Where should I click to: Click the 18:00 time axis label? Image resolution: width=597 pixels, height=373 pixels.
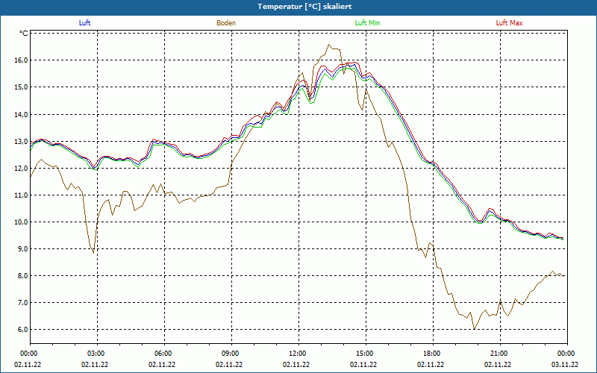pyautogui.click(x=432, y=354)
